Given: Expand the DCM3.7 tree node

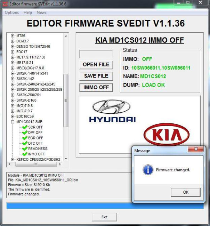Looking at the screenshot, I should [13, 41].
